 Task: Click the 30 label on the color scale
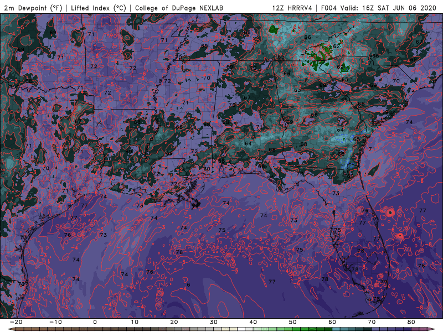coord(214,322)
